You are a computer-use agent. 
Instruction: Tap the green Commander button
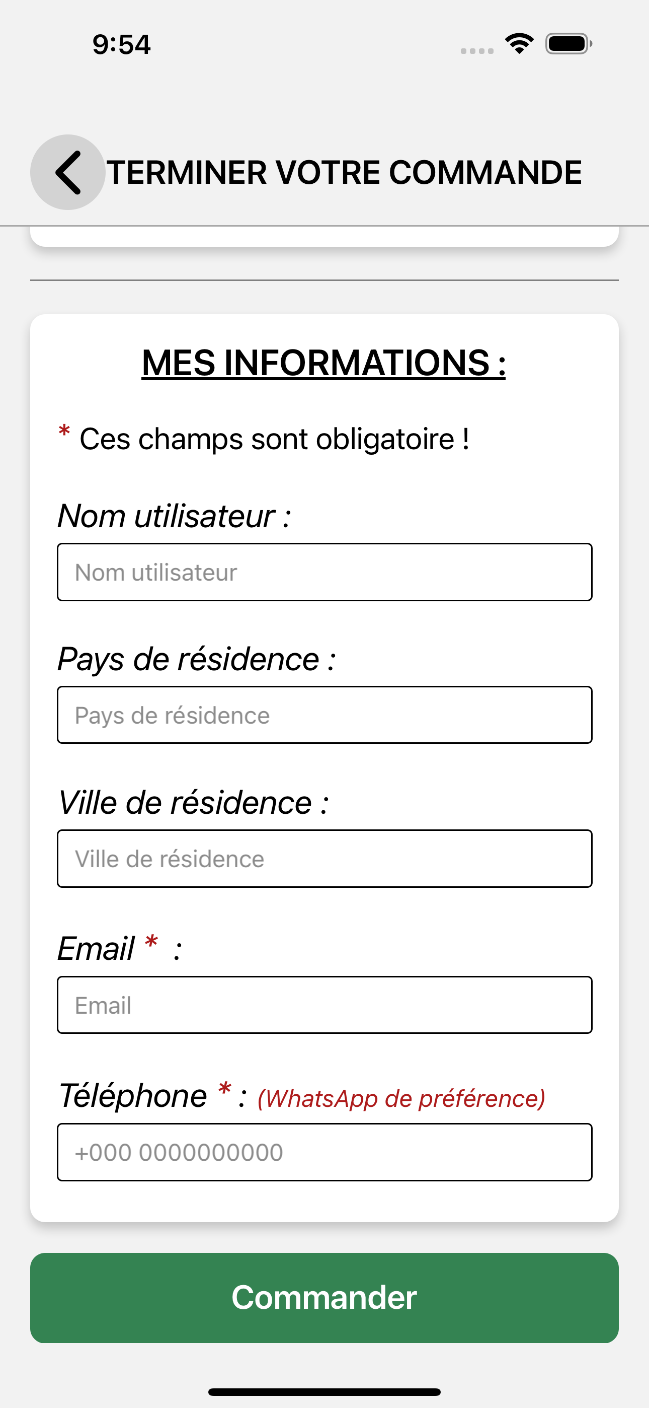[x=324, y=1298]
